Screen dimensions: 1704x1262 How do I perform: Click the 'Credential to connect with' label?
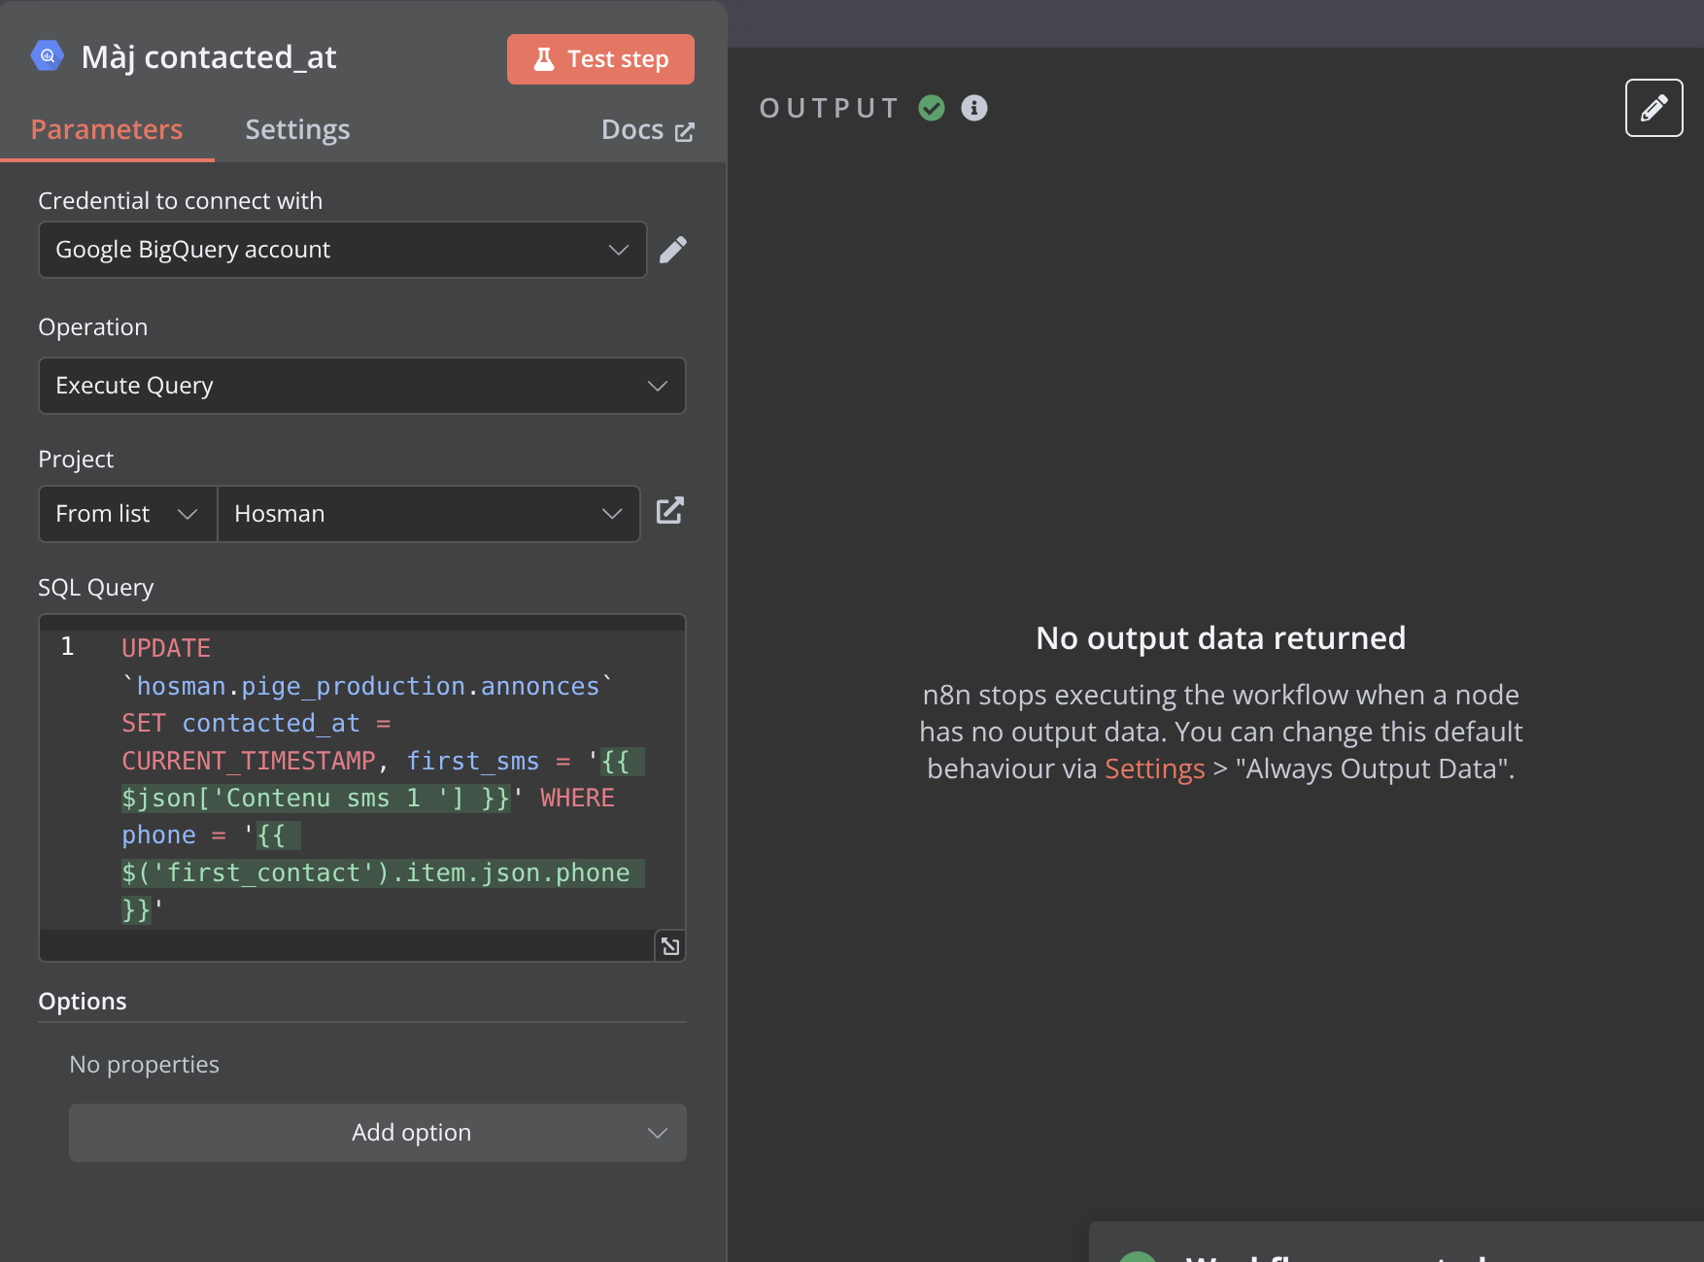(181, 201)
